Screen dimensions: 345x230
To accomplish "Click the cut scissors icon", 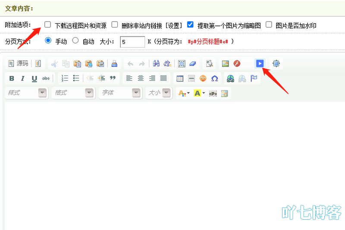I will coord(54,64).
